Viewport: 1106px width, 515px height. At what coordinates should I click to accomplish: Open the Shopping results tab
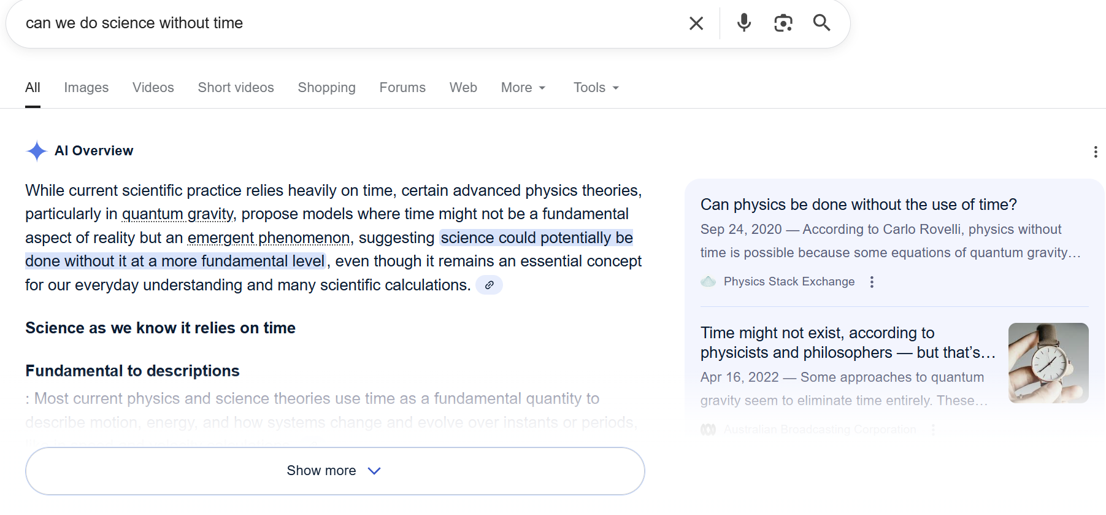(327, 88)
